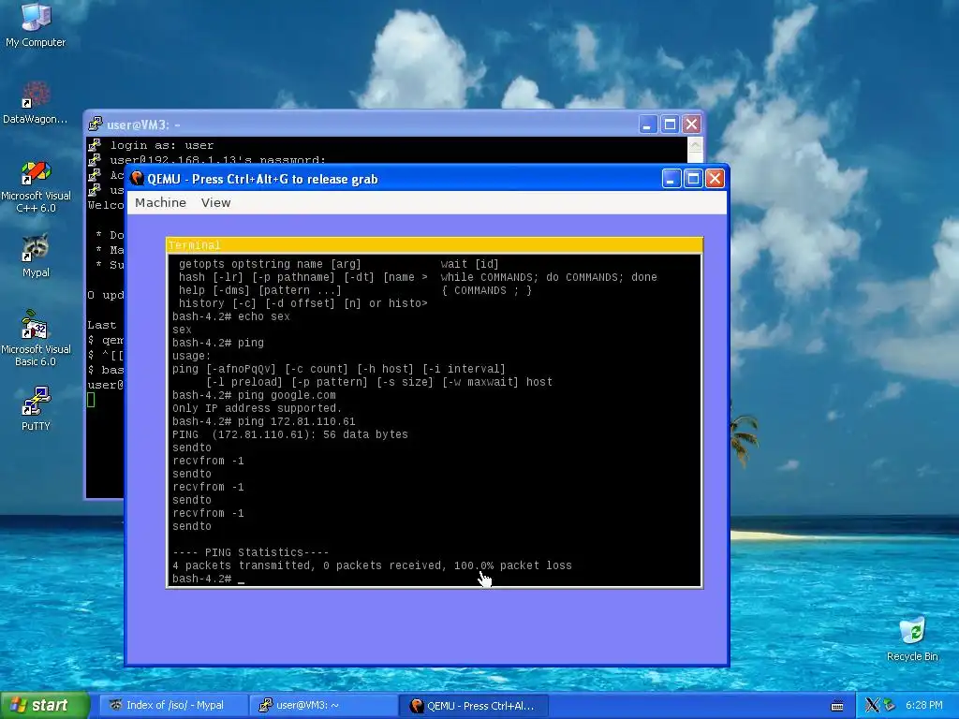Select the PuTTY desktop shortcut

[36, 408]
